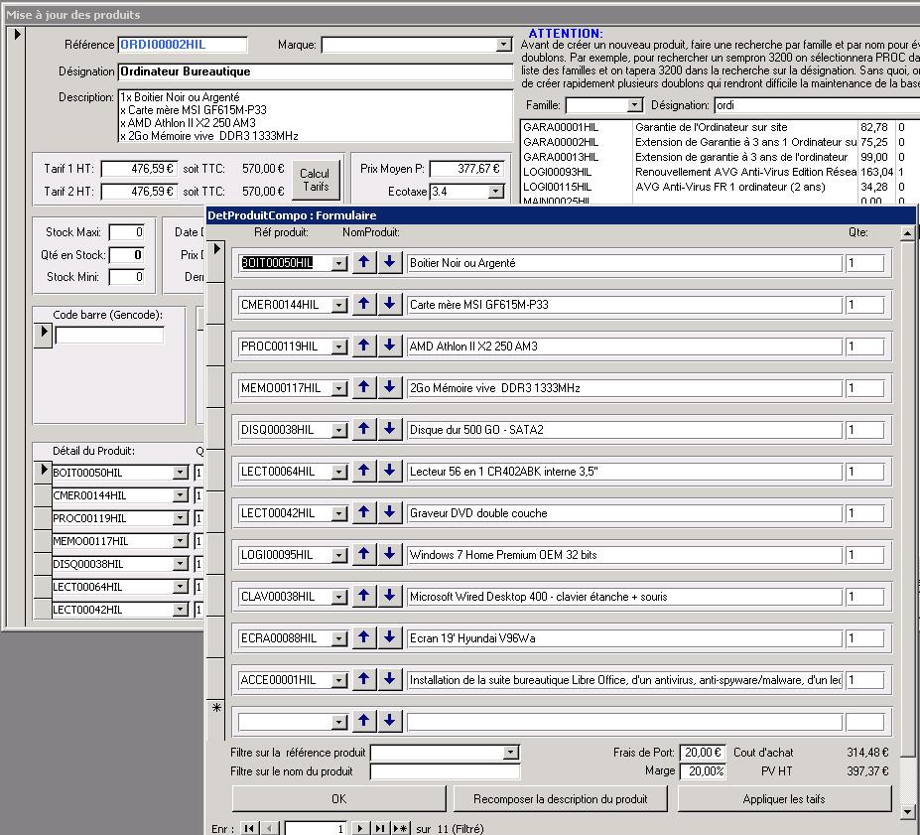Click the Prix Moyen P field
920x835 pixels.
466,169
